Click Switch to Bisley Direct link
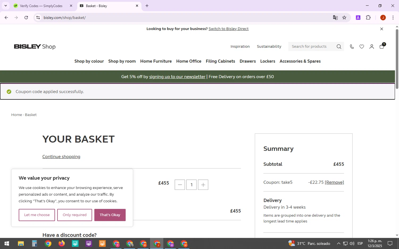The height and width of the screenshot is (249, 399). click(x=228, y=29)
